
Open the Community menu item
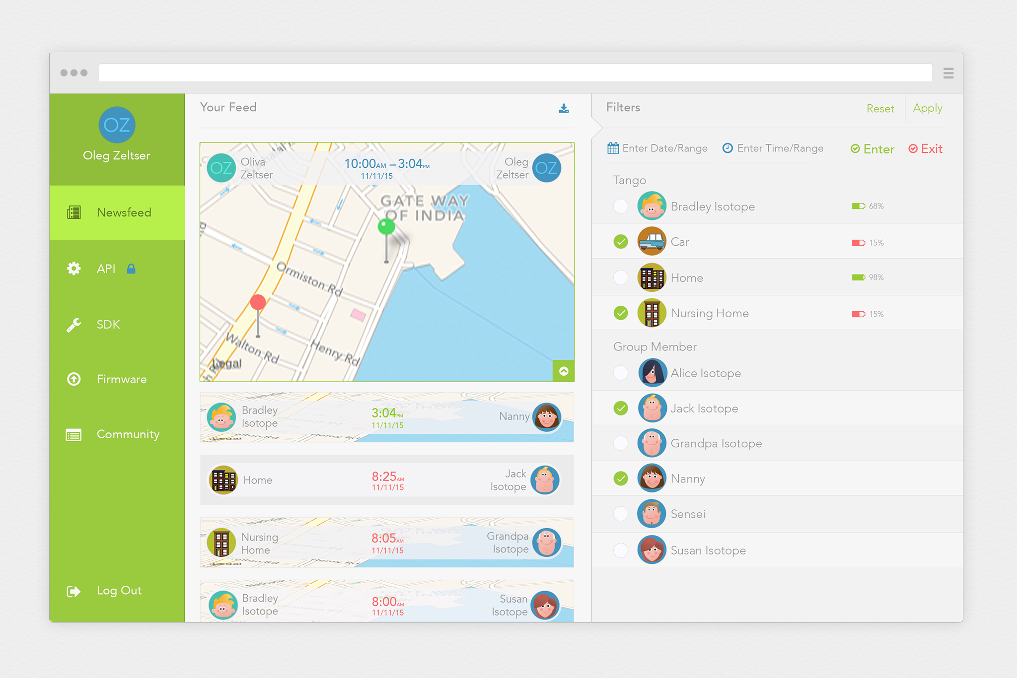coord(128,435)
